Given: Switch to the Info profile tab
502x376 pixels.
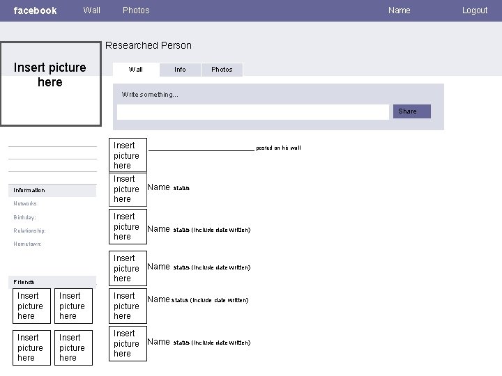Looking at the screenshot, I should pos(180,70).
